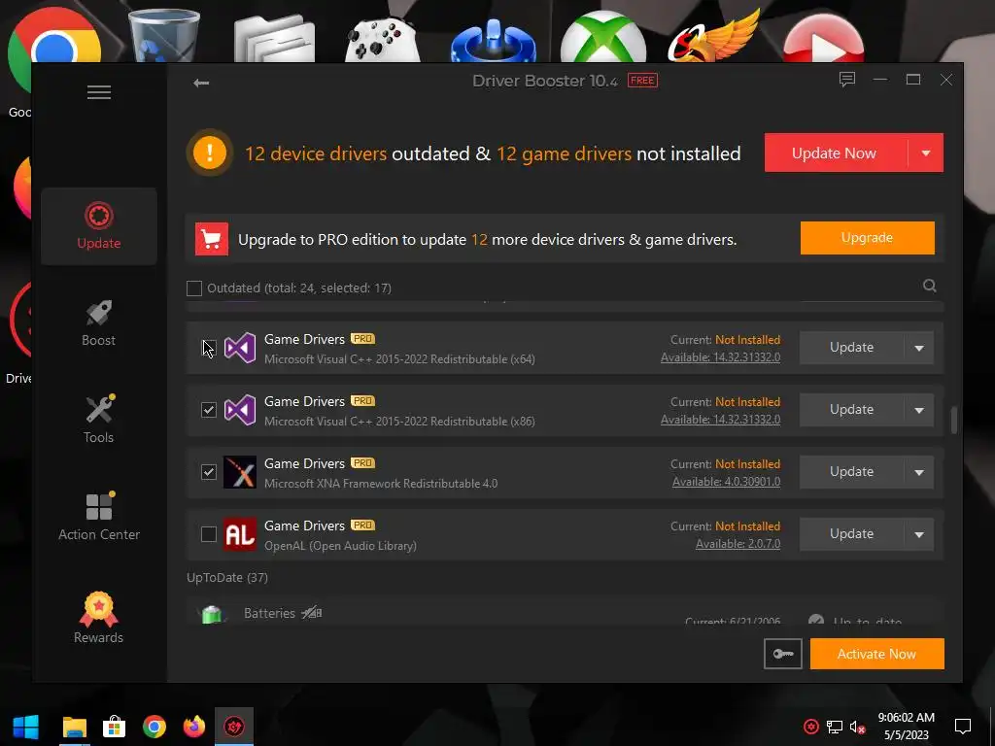Open File Explorer from the taskbar
Image resolution: width=995 pixels, height=746 pixels.
75,727
